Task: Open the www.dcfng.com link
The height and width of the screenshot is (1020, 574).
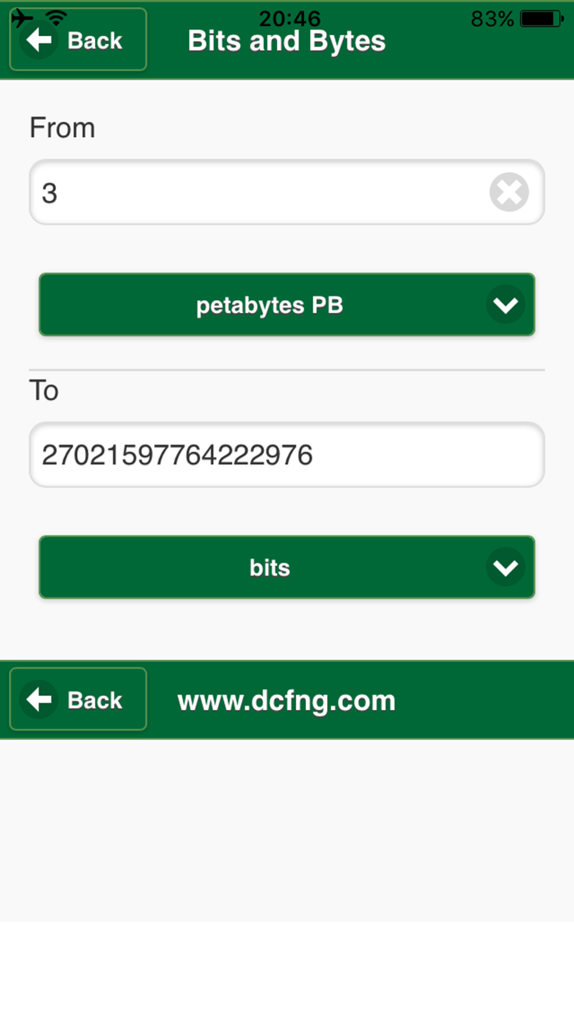Action: (286, 700)
